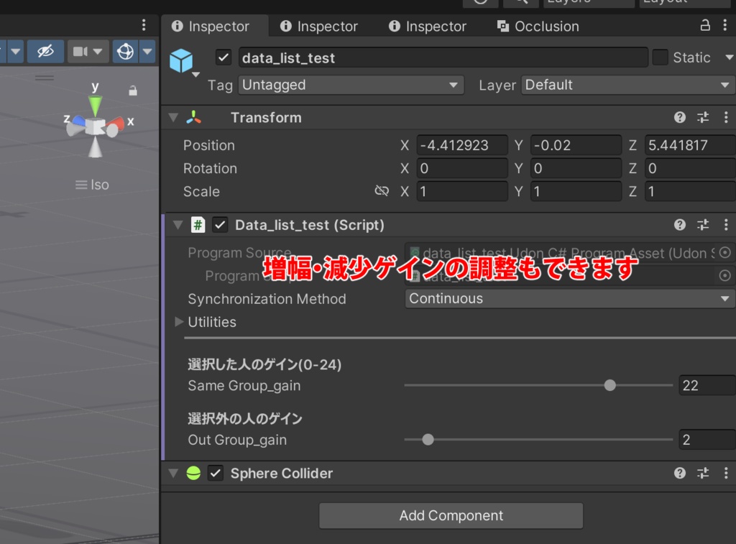
Task: Click the gizmo center cube
Action: [x=97, y=126]
